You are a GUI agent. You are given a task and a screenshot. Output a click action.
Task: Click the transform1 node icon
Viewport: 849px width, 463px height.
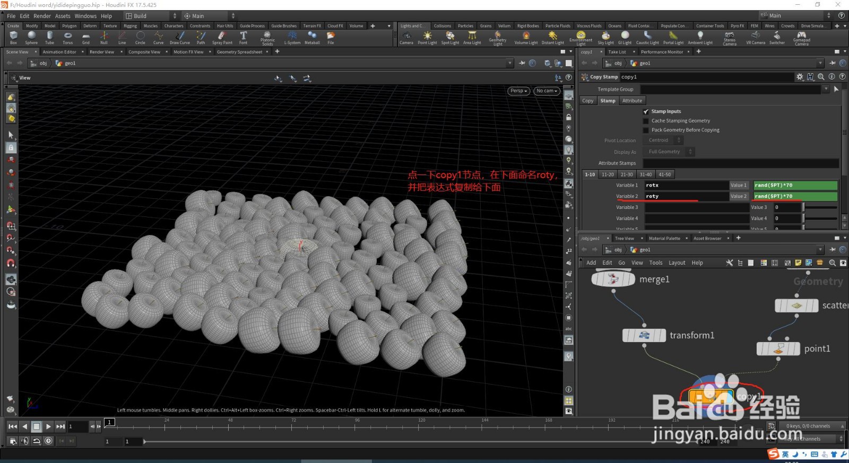tap(644, 335)
